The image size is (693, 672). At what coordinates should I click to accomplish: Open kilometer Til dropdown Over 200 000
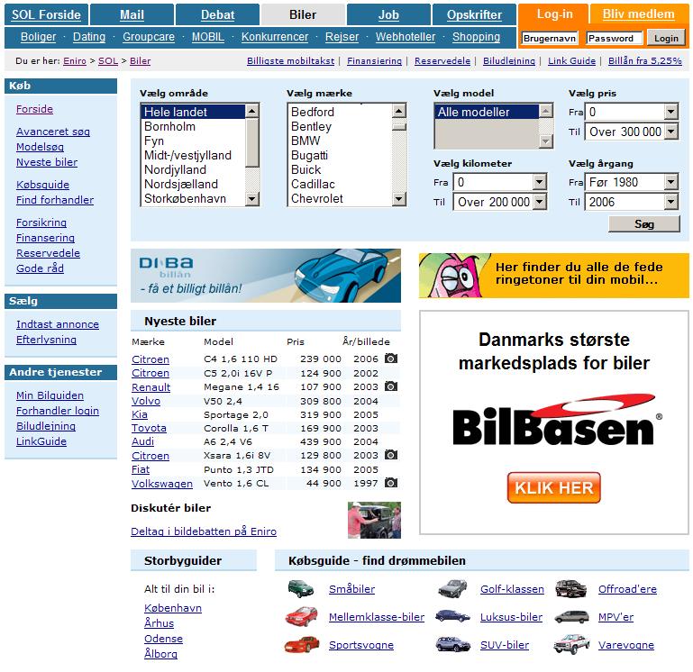pyautogui.click(x=500, y=202)
